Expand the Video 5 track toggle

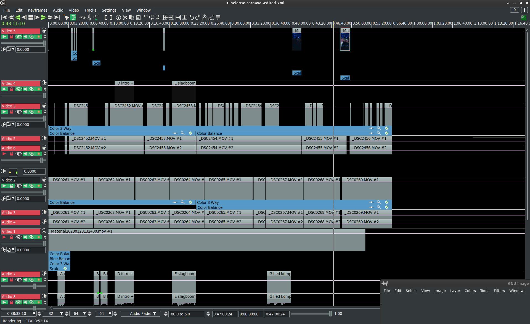(44, 31)
